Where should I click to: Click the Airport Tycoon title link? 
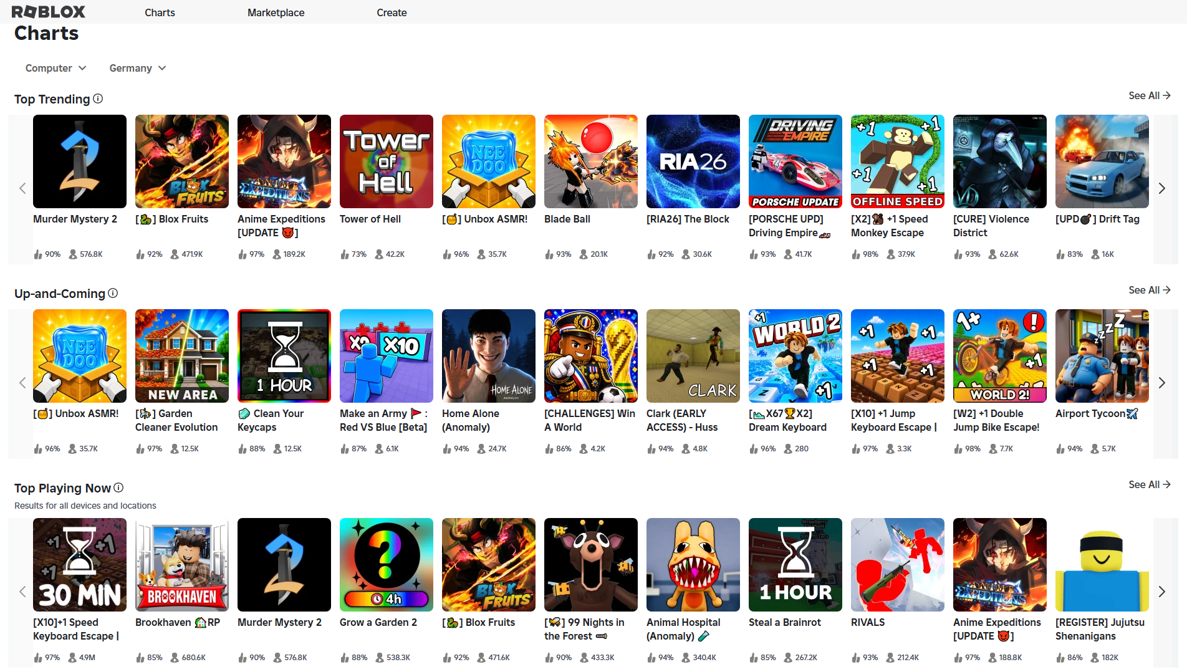pyautogui.click(x=1097, y=413)
